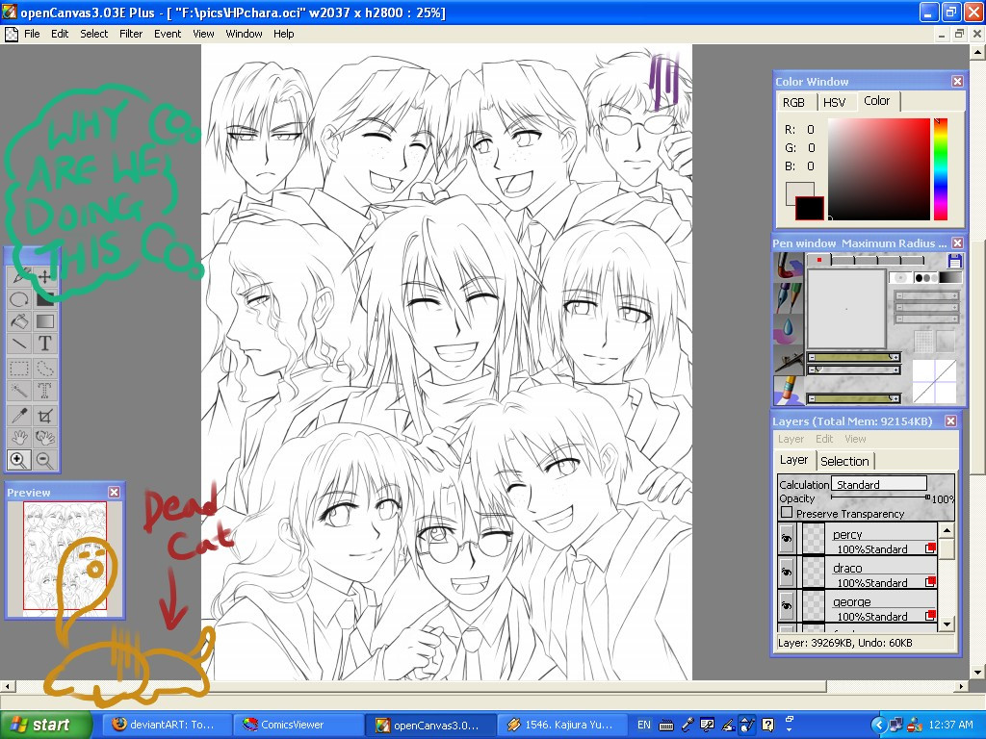Adjust the layer Opacity slider
Image resolution: width=986 pixels, height=739 pixels.
tap(879, 497)
